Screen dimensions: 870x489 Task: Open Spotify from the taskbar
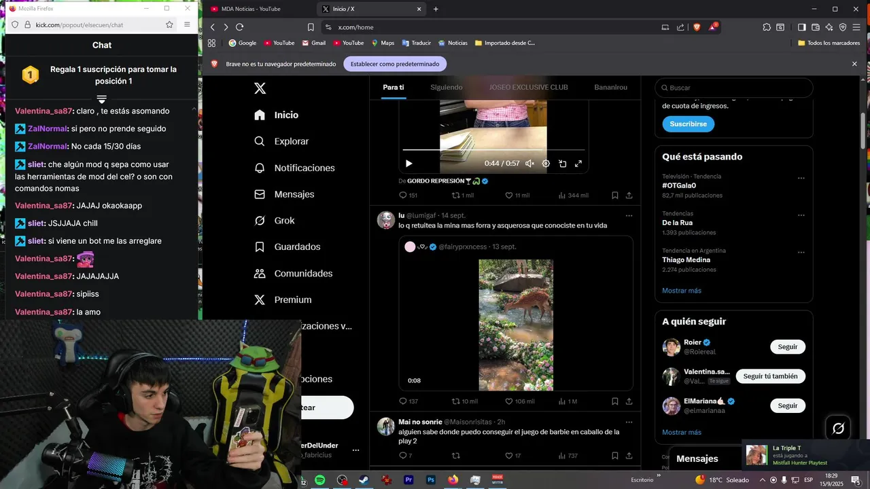(320, 480)
